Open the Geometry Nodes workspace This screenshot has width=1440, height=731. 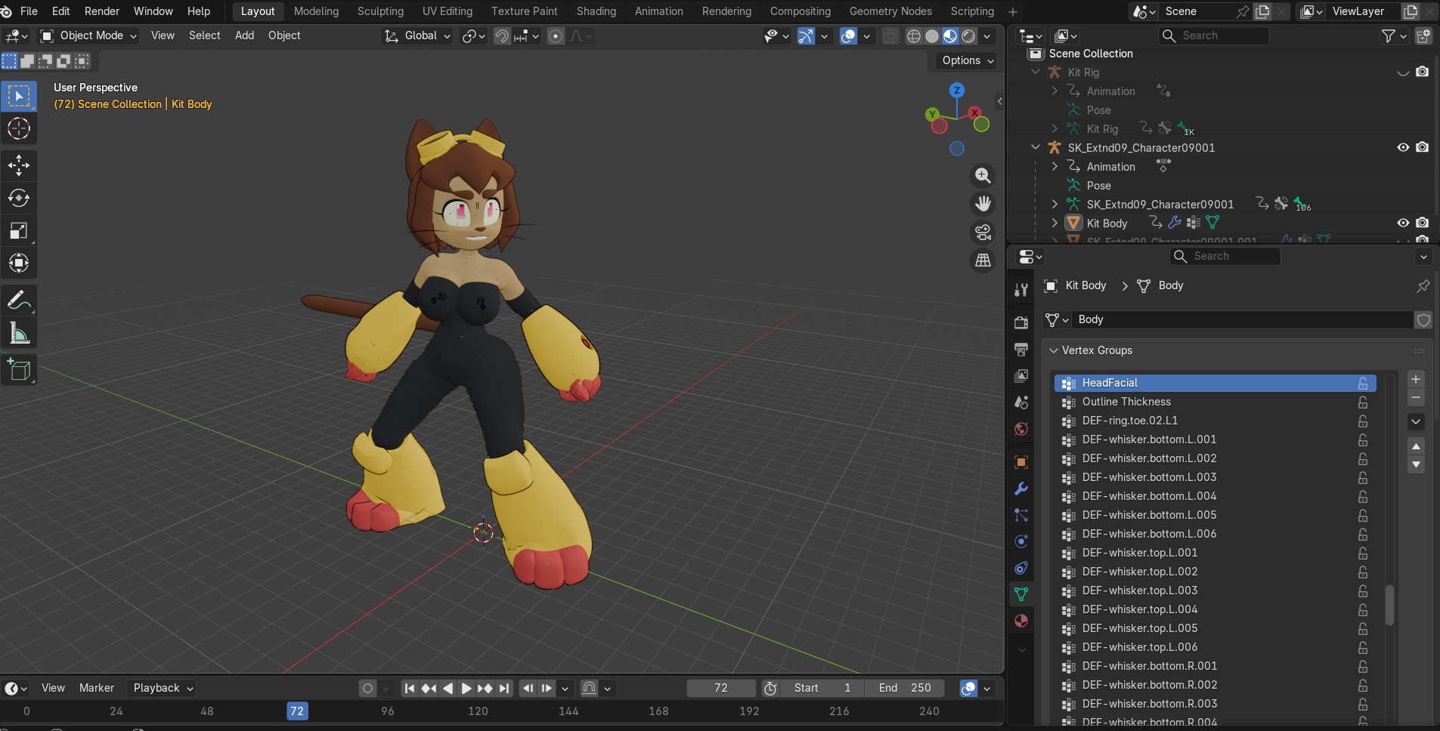coord(890,11)
